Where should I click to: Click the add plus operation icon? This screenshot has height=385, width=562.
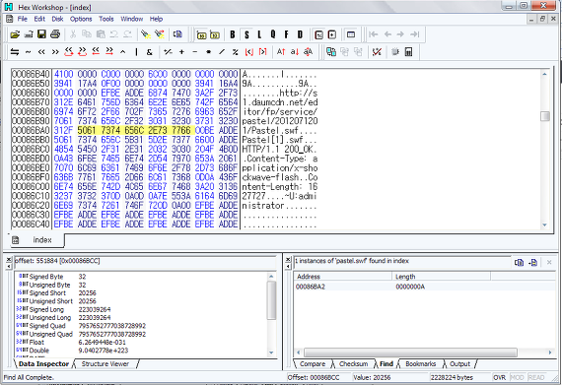(181, 52)
